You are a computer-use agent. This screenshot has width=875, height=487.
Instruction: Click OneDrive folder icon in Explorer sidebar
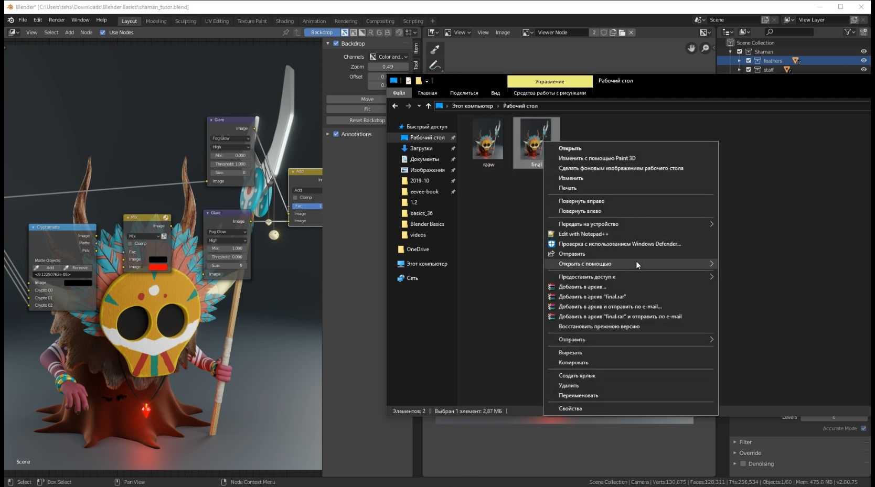click(401, 250)
